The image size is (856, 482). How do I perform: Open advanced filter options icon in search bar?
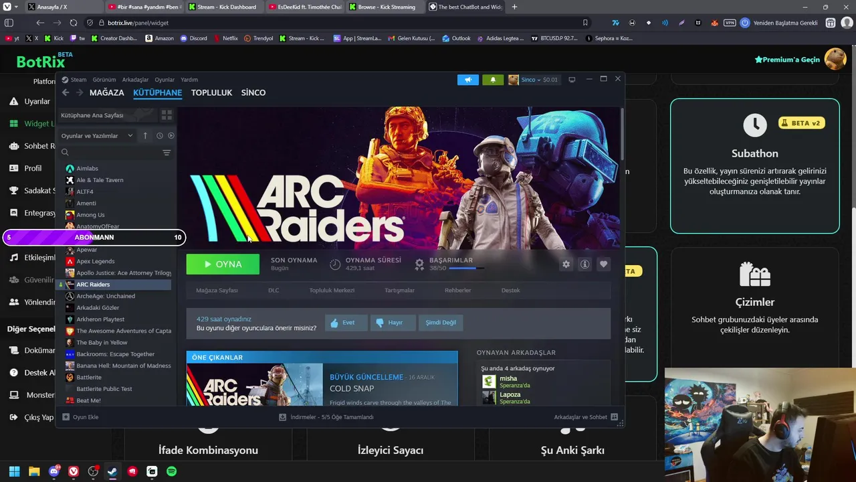(x=167, y=153)
